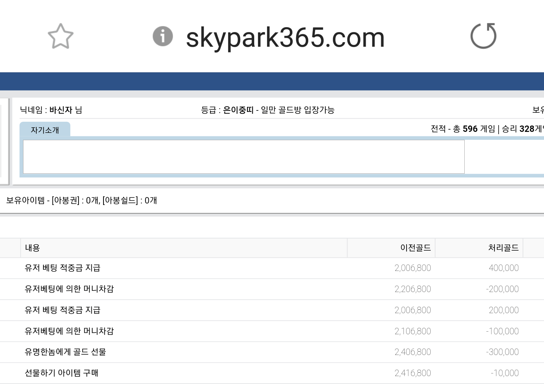Click the 보유아이템 아봉권 item line
The width and height of the screenshot is (544, 384).
[81, 200]
